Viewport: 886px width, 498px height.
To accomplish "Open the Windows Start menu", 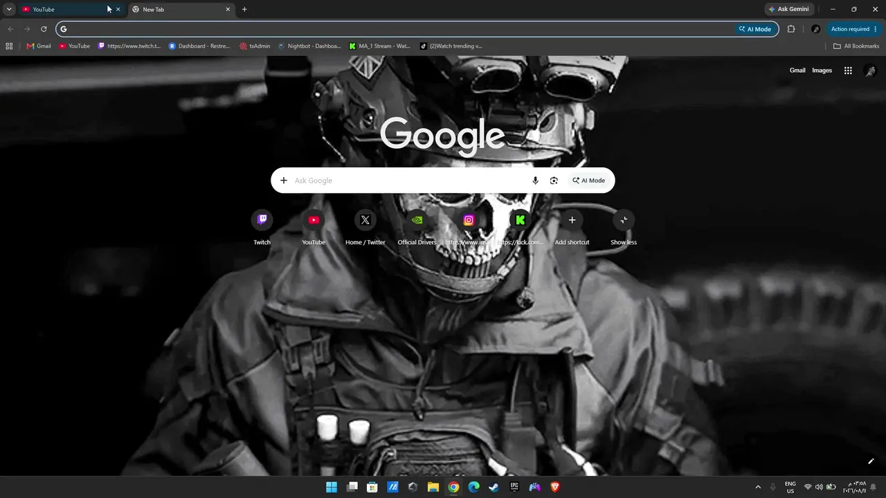I will [x=332, y=487].
